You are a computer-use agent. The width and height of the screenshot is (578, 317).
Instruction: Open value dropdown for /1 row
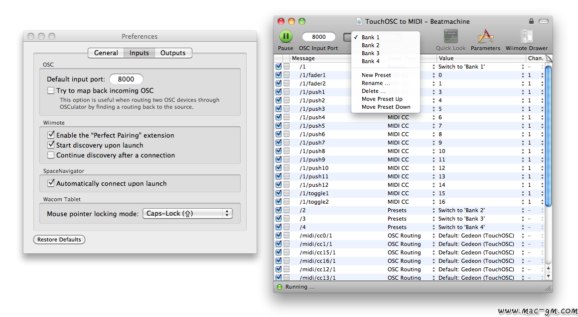click(523, 67)
